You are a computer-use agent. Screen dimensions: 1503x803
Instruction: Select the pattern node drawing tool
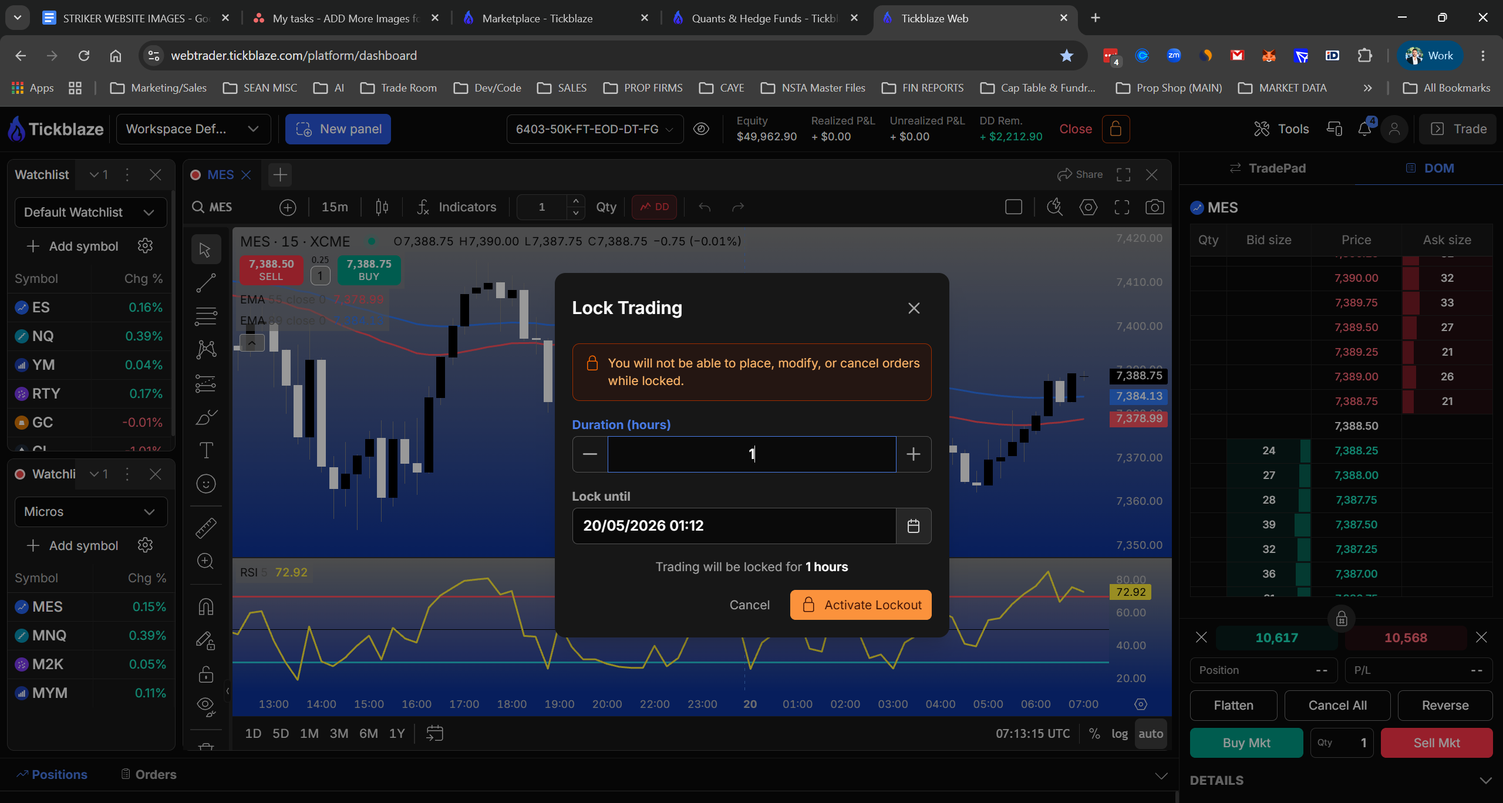coord(205,350)
